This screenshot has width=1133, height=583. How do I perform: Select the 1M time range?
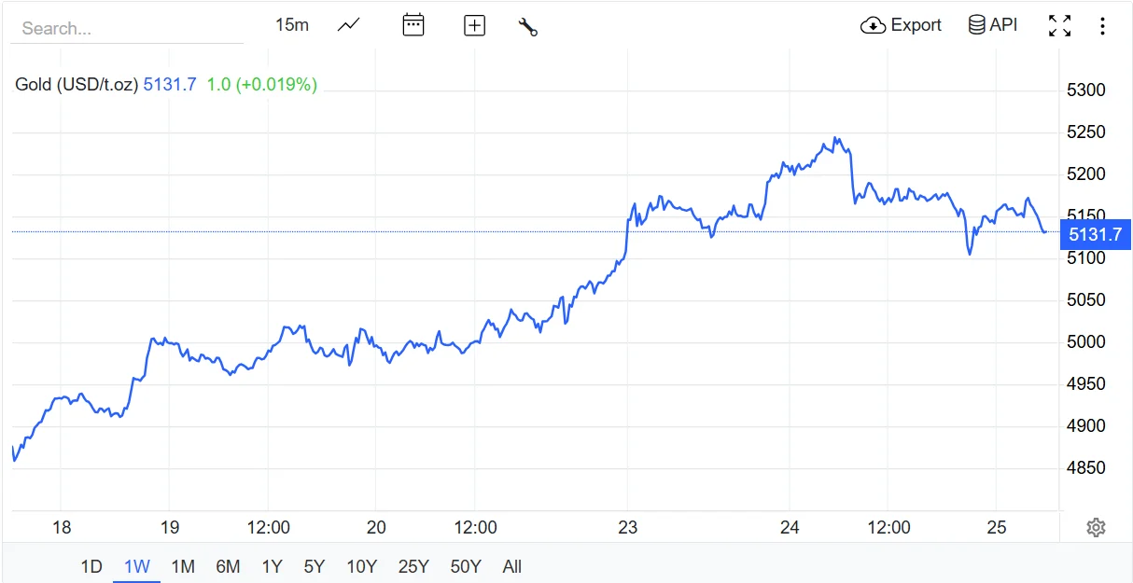pyautogui.click(x=183, y=566)
